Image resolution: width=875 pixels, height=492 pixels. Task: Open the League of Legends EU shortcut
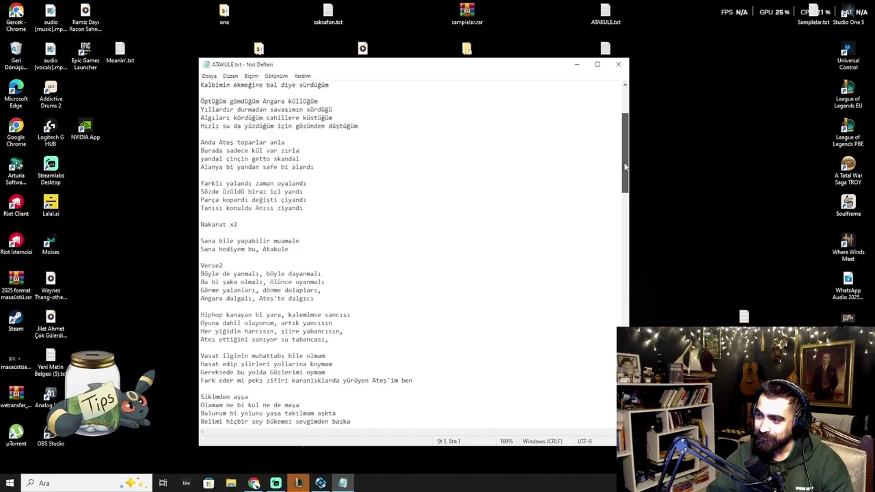point(848,94)
